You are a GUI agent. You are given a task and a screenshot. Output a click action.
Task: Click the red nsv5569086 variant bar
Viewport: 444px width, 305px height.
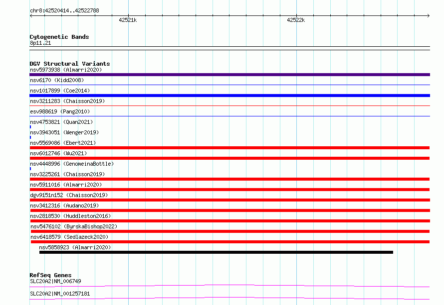pos(229,148)
